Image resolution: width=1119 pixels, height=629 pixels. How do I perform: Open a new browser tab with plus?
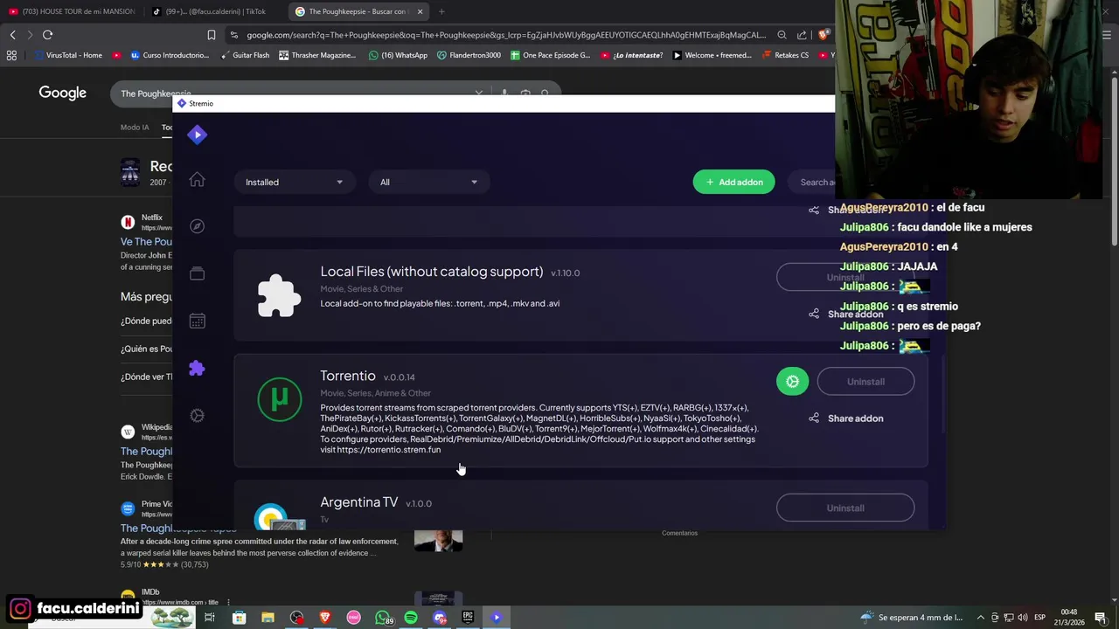[441, 11]
